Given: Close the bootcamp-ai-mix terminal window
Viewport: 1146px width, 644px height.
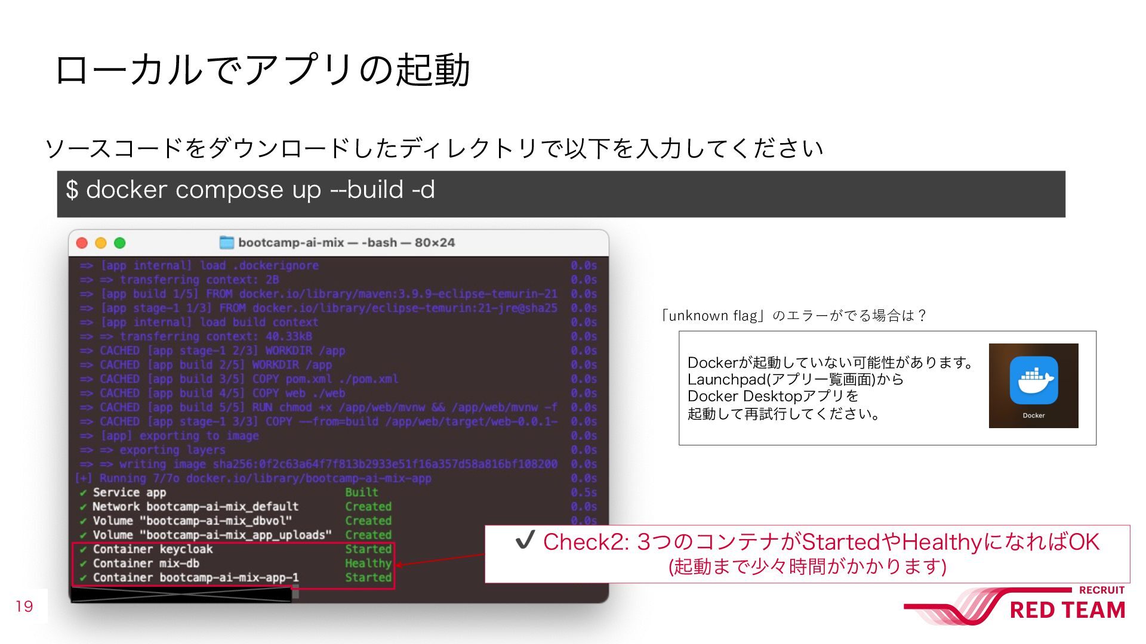Looking at the screenshot, I should [x=82, y=243].
